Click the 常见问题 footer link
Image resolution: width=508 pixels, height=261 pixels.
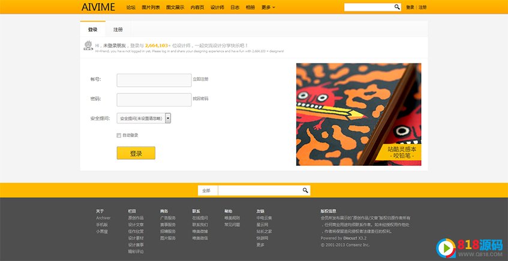click(232, 224)
